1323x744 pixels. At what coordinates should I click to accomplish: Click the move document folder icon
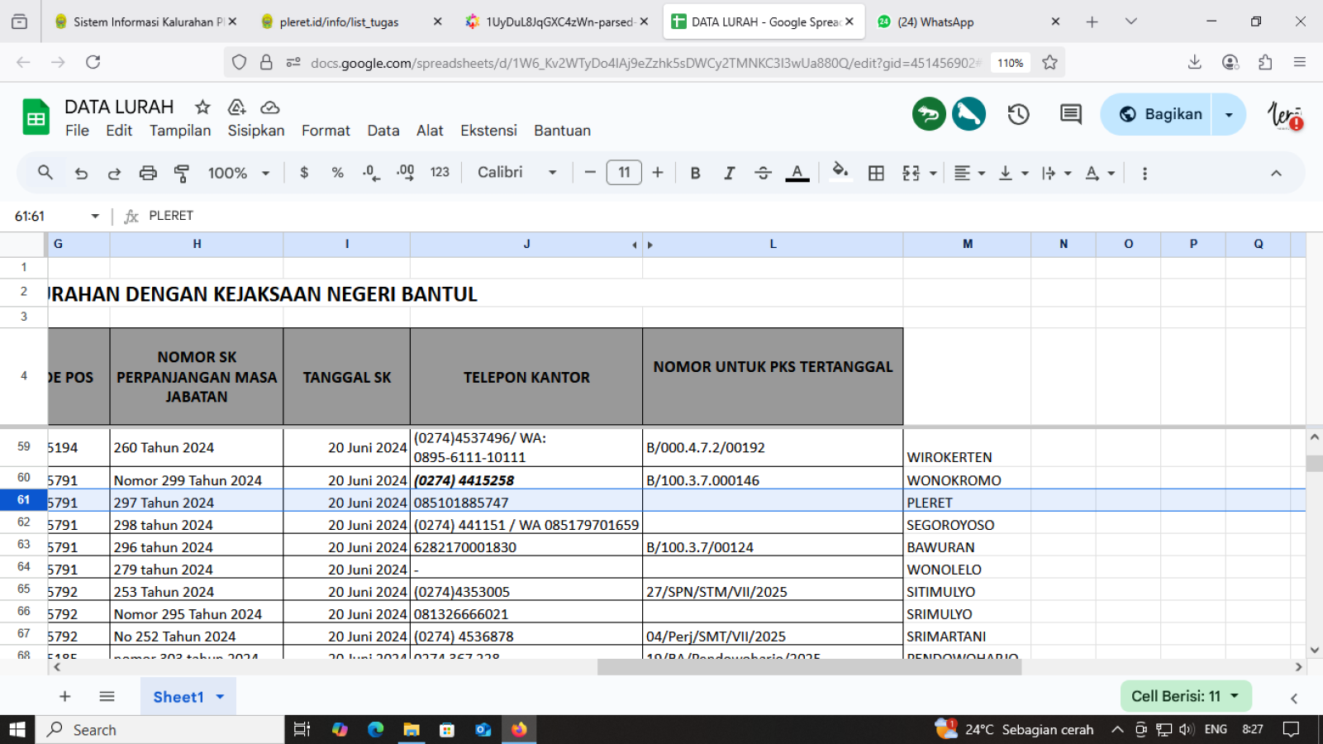[237, 107]
